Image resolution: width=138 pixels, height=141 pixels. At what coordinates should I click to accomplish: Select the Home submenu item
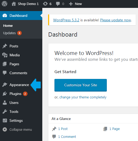tap(8, 26)
